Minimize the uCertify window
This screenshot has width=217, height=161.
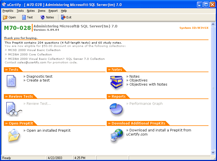199,5
